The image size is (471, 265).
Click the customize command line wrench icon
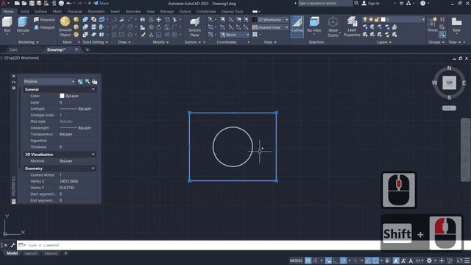point(13,245)
